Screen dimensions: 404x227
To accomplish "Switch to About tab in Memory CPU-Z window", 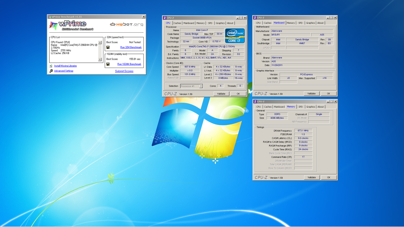I will coord(321,107).
